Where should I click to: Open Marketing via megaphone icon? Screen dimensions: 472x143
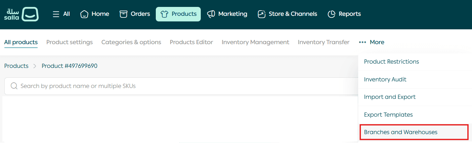click(211, 14)
